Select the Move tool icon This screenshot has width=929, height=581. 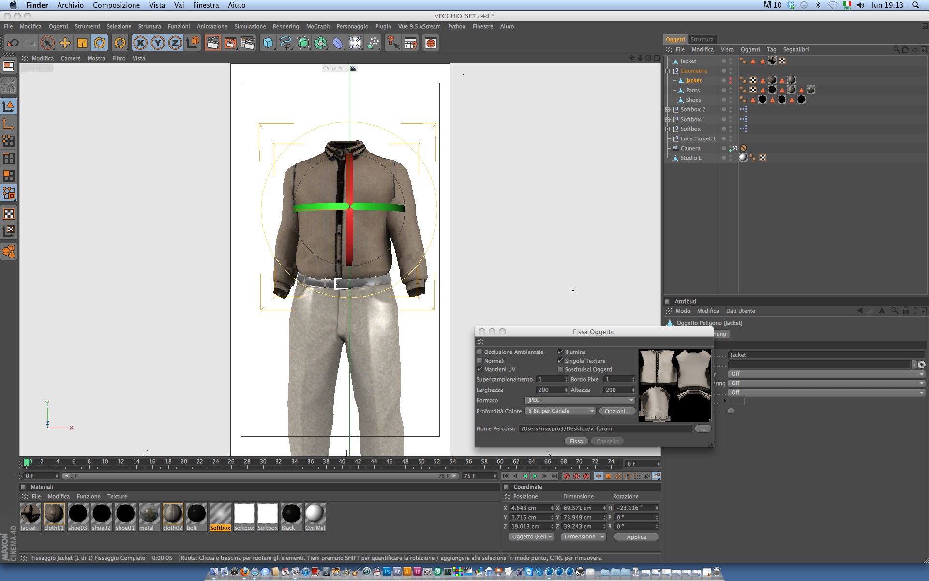coord(64,43)
